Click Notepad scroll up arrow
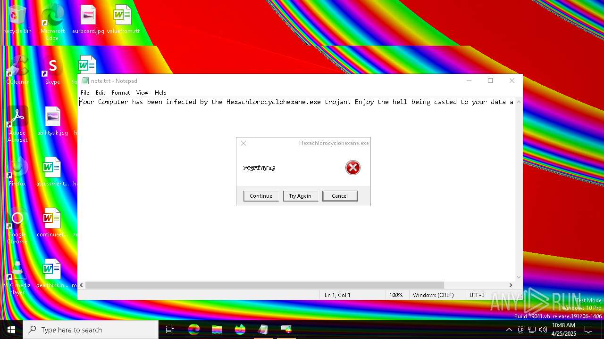604x339 pixels. (519, 102)
